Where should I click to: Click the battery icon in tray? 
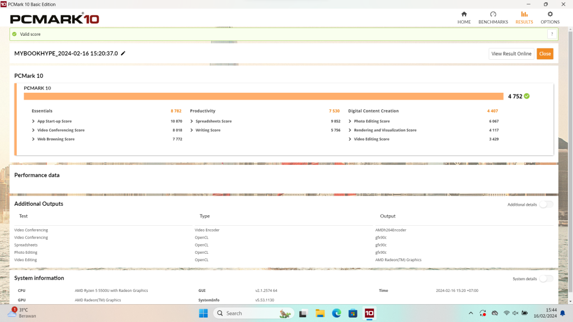[x=525, y=313]
